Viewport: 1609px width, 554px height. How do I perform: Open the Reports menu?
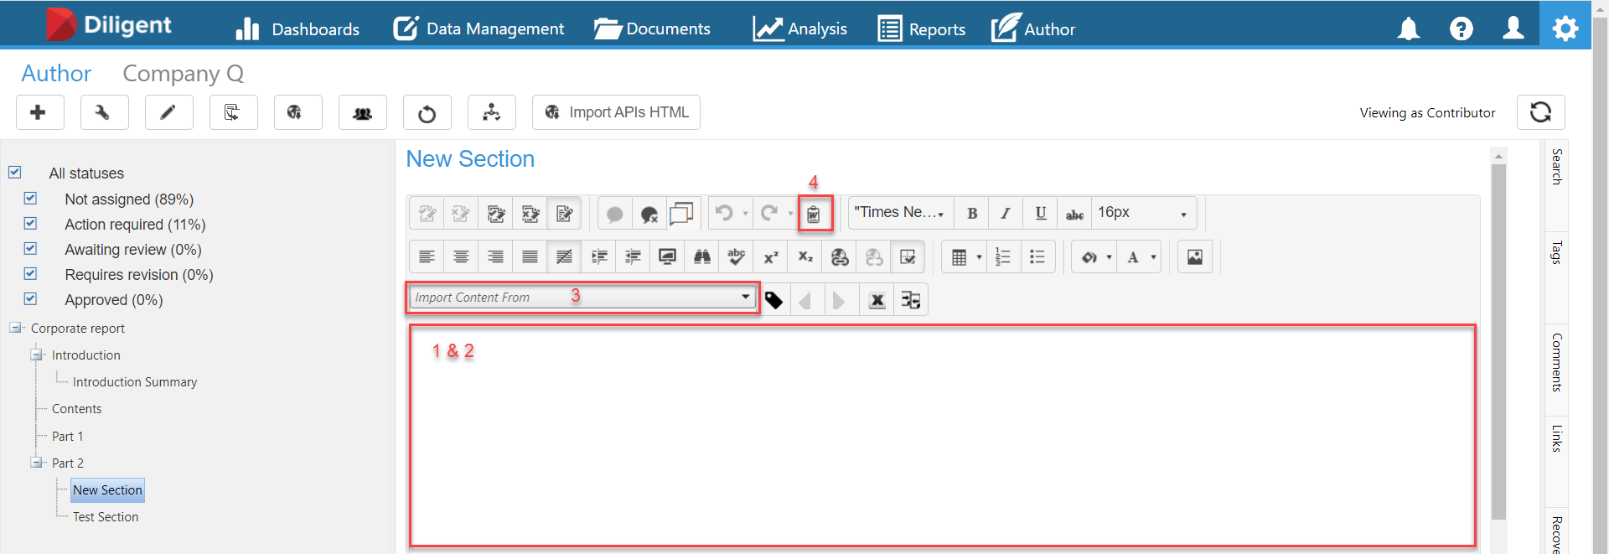921,29
